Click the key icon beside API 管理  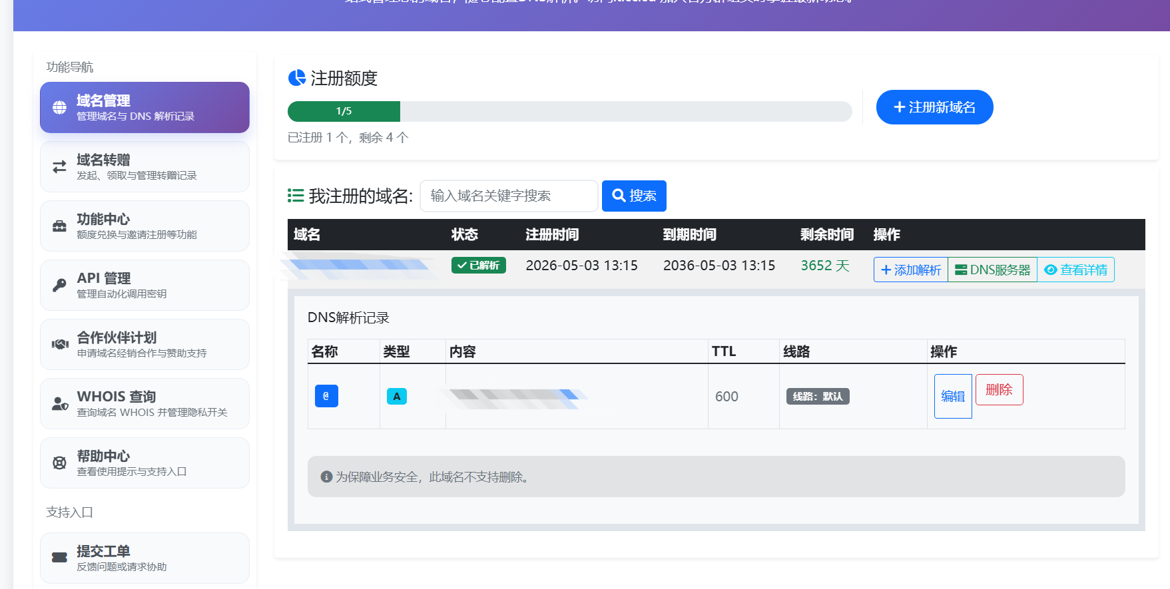click(59, 285)
